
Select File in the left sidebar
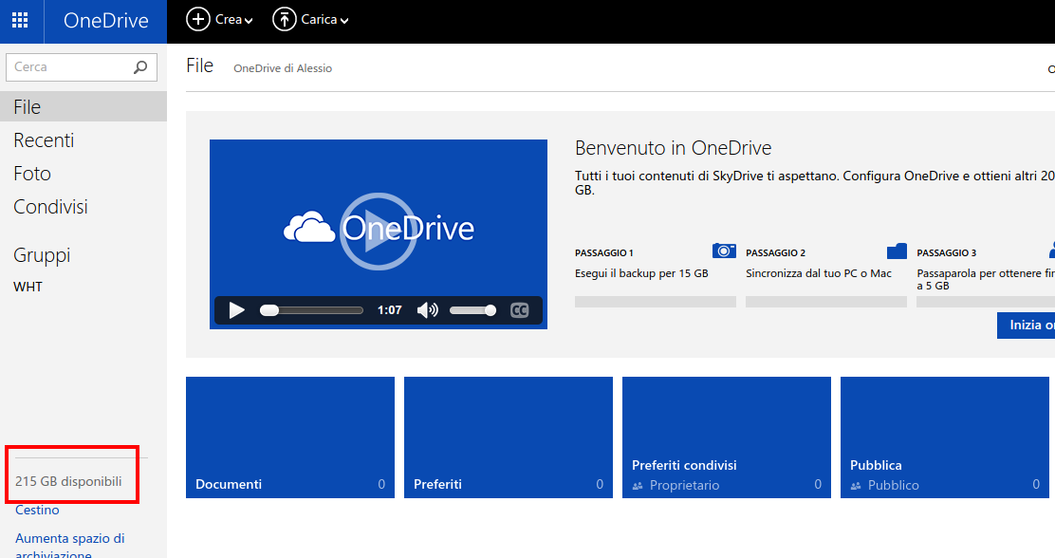click(83, 106)
